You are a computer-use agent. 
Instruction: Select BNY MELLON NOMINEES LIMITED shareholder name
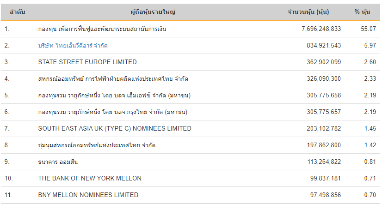88,195
